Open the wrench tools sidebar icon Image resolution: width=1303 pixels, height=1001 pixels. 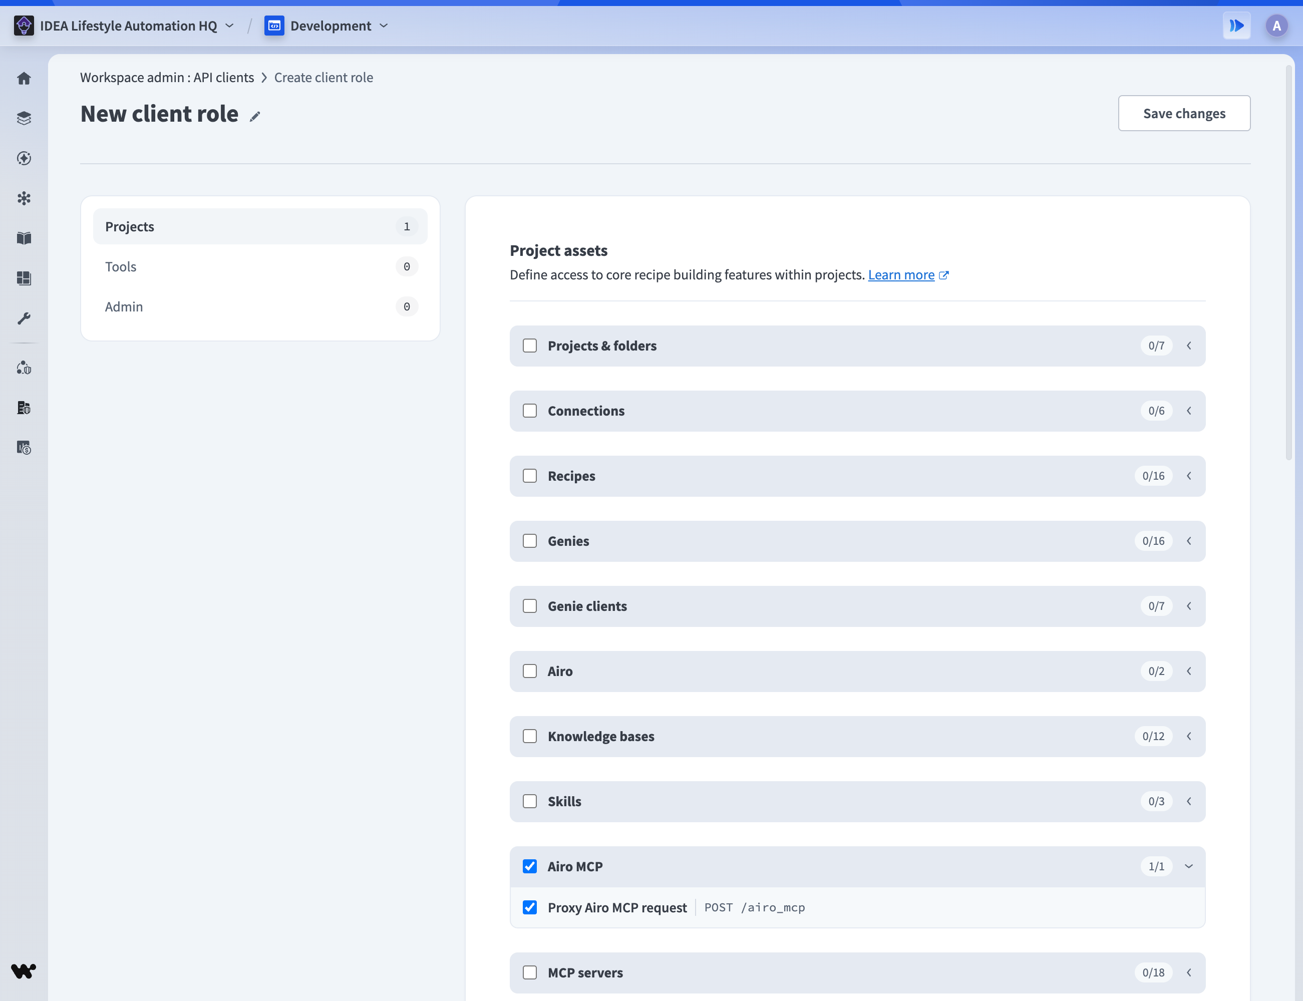24,318
